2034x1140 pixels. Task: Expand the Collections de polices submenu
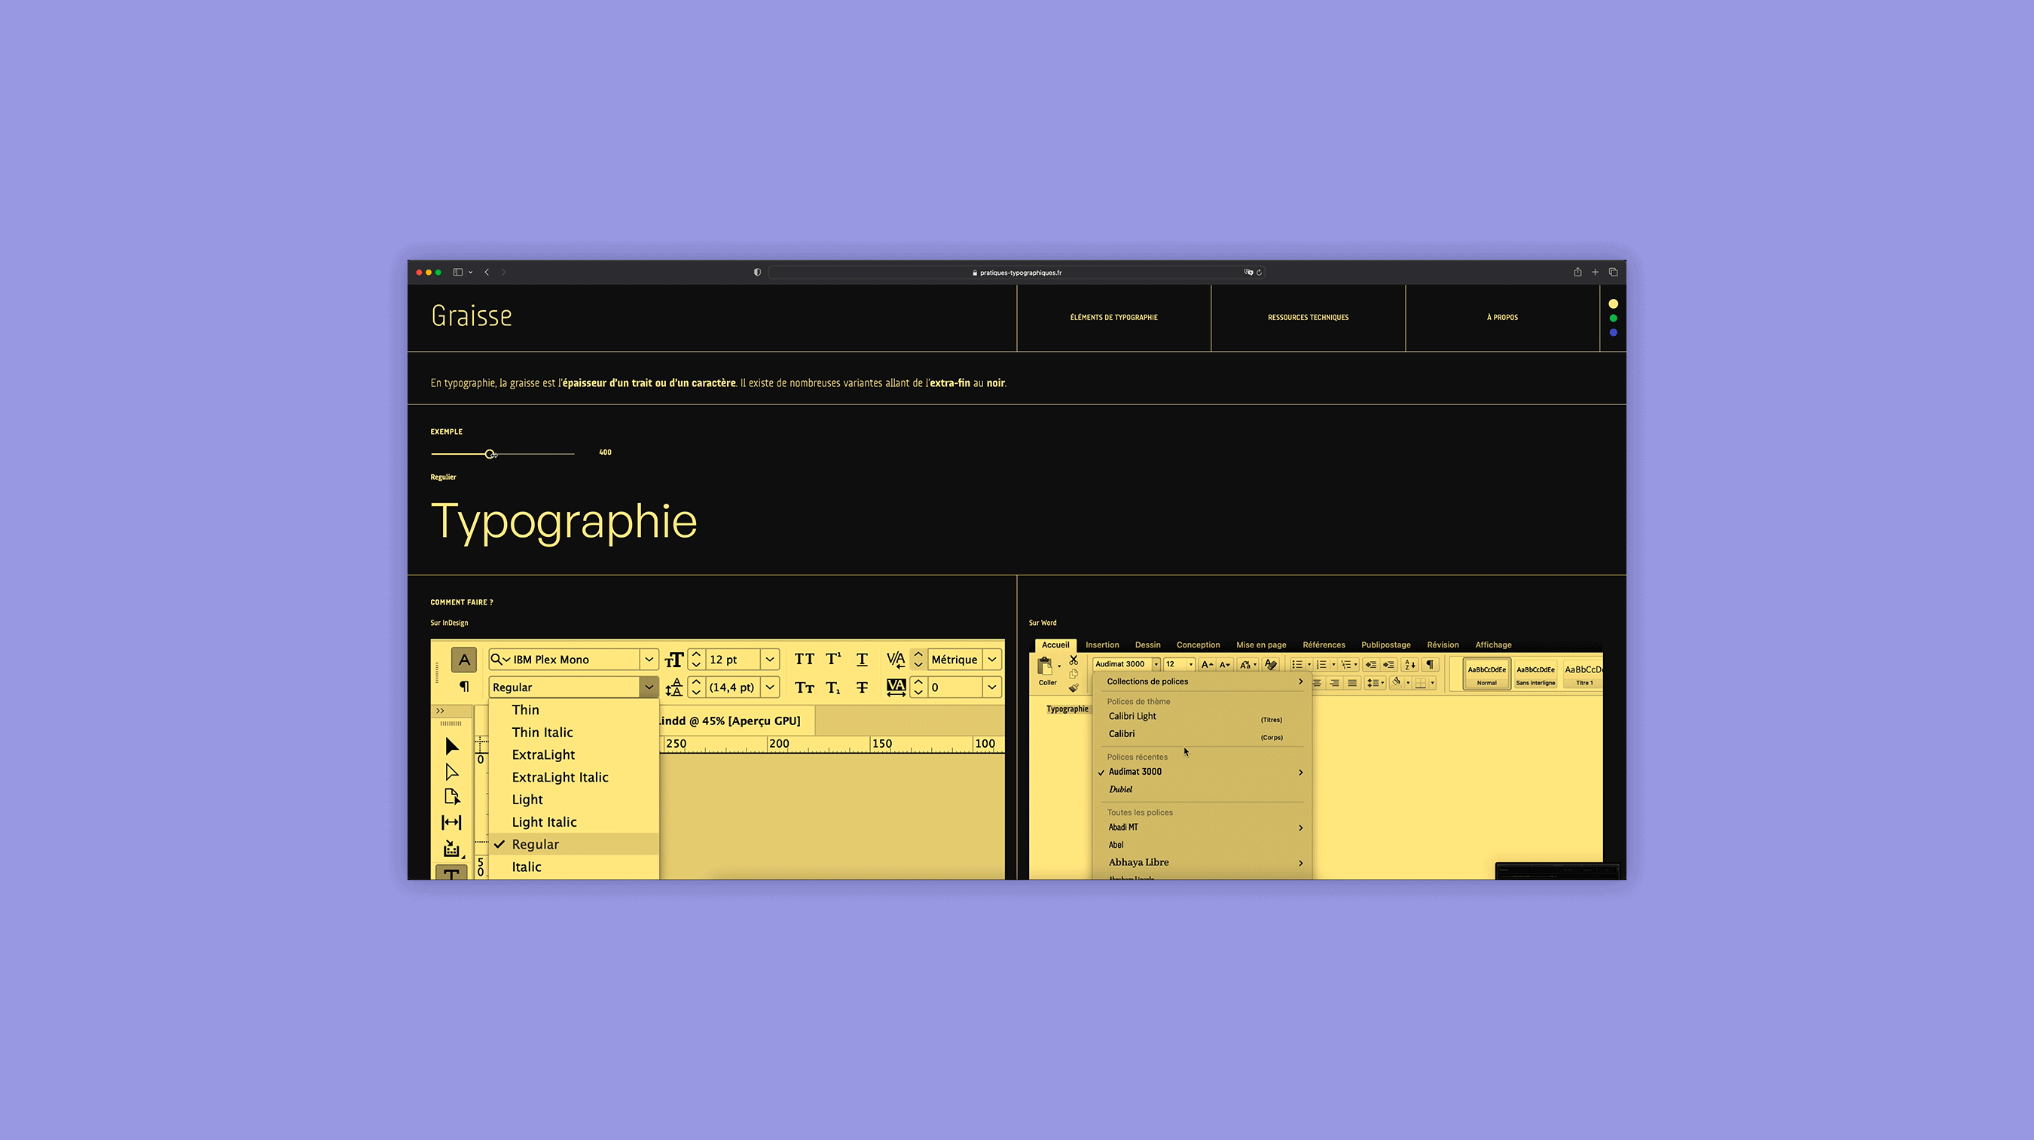pos(1203,681)
